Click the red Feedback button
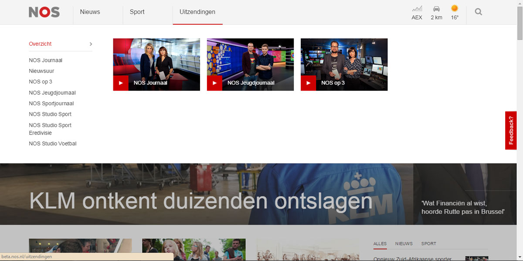 pos(511,130)
